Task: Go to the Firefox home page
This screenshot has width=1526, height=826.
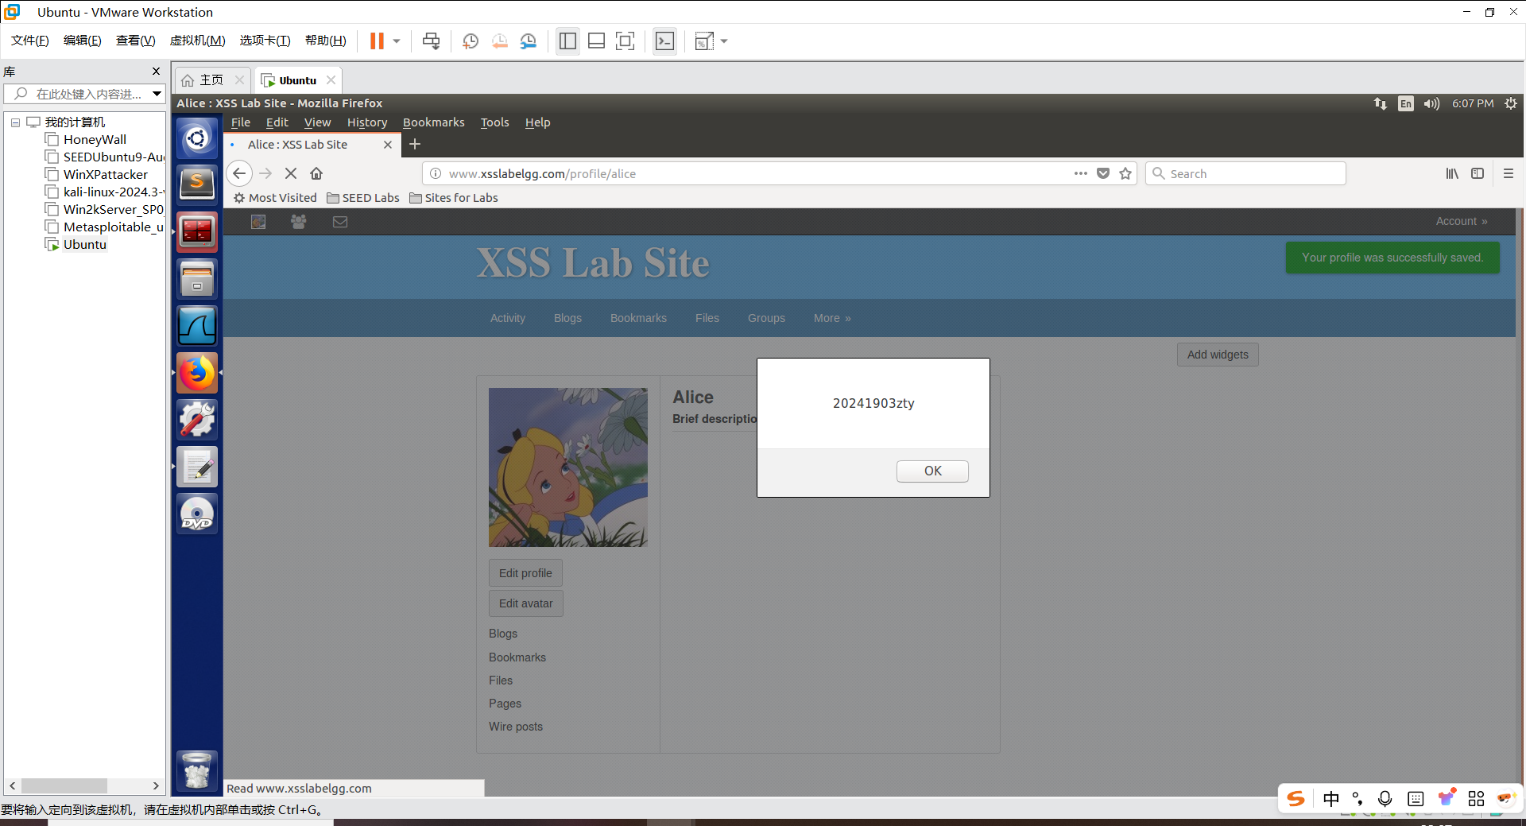Action: (x=316, y=173)
